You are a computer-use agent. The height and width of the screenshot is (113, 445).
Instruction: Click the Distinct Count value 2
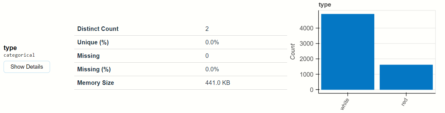[207, 29]
